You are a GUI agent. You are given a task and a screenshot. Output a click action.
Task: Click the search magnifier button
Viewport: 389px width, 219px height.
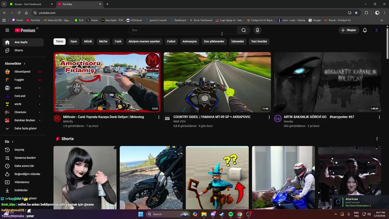pos(244,30)
